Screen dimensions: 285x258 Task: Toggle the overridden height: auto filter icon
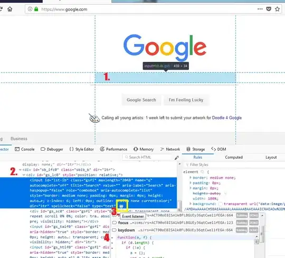225,193
